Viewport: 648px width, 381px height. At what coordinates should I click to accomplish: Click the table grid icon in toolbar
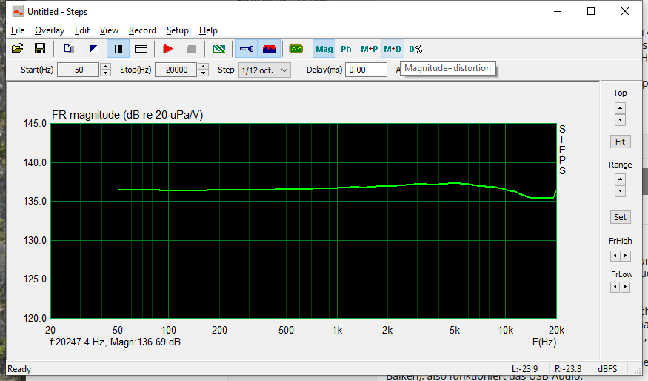click(x=141, y=49)
